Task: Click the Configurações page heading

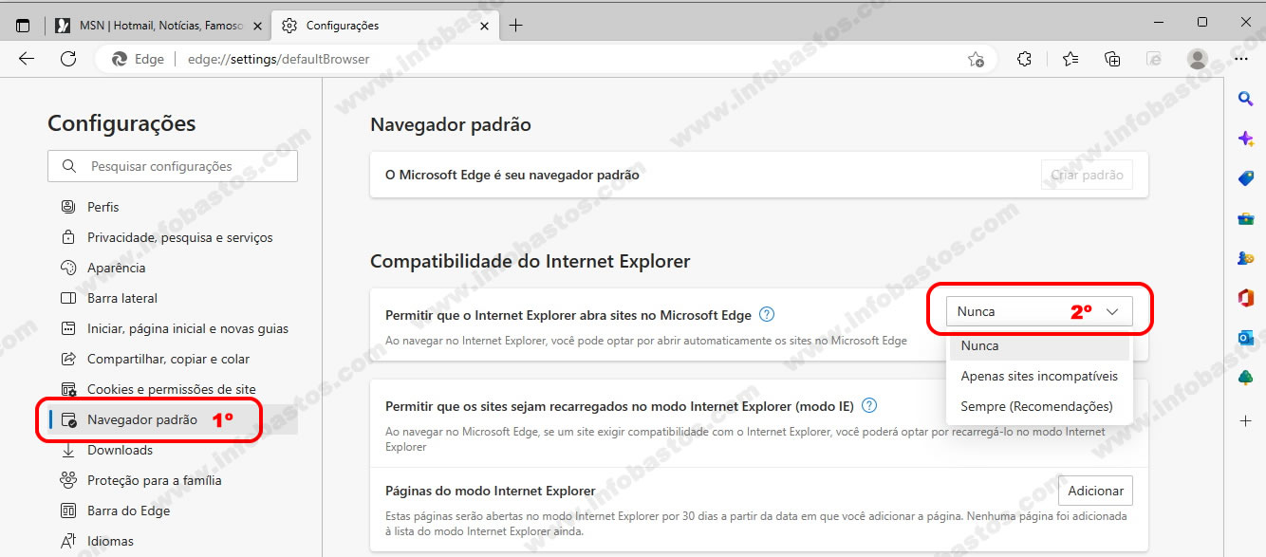Action: coord(121,123)
